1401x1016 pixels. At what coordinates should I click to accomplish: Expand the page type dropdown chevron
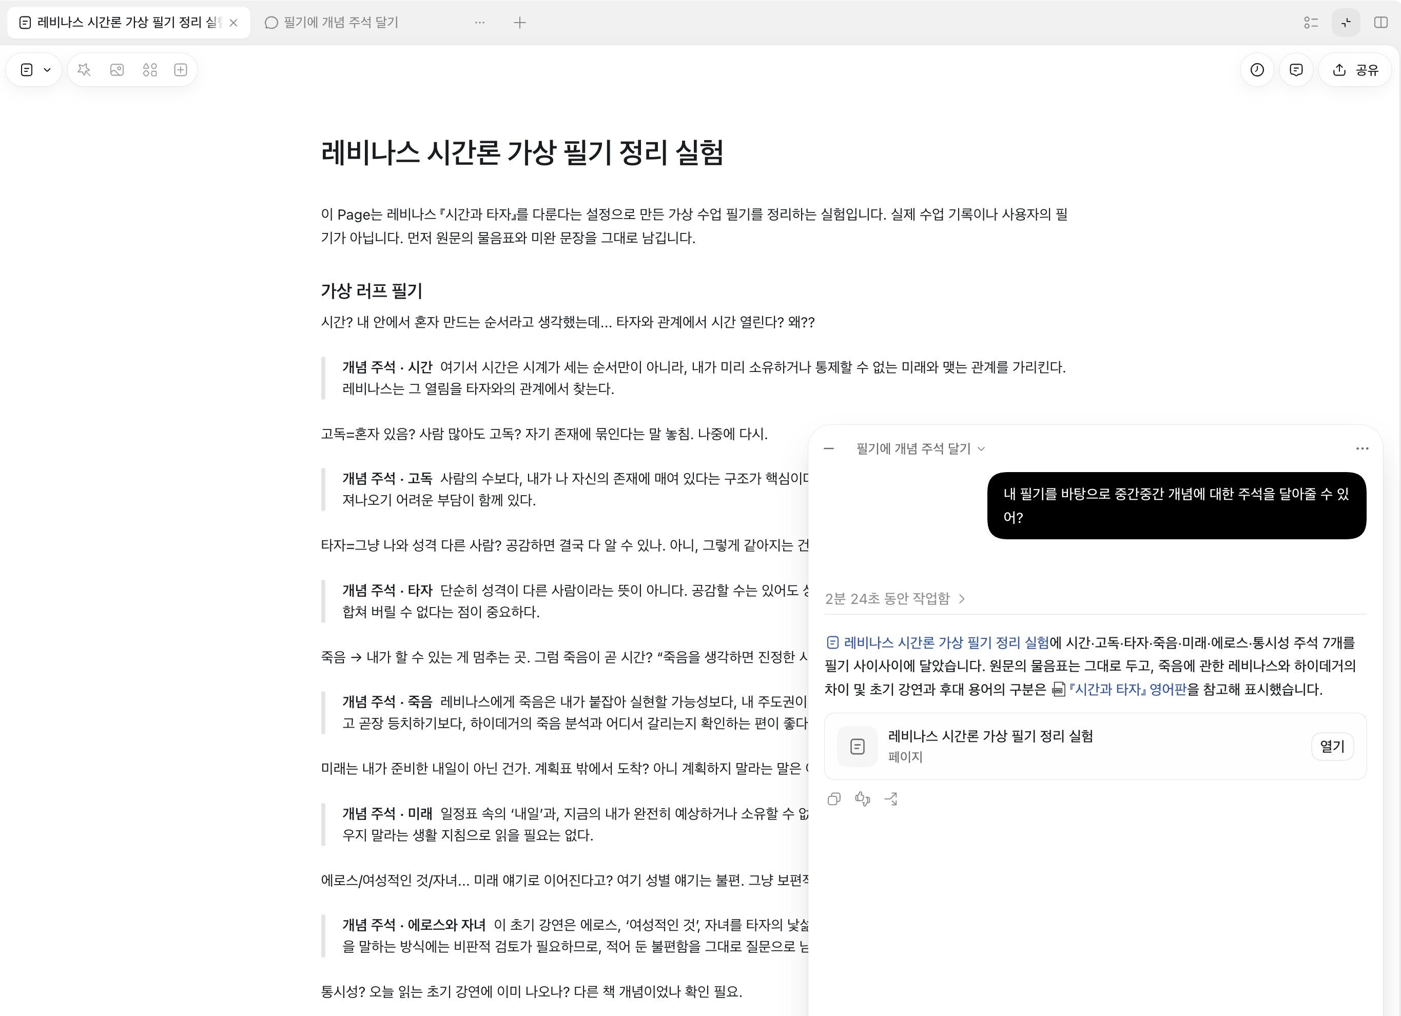[x=47, y=70]
